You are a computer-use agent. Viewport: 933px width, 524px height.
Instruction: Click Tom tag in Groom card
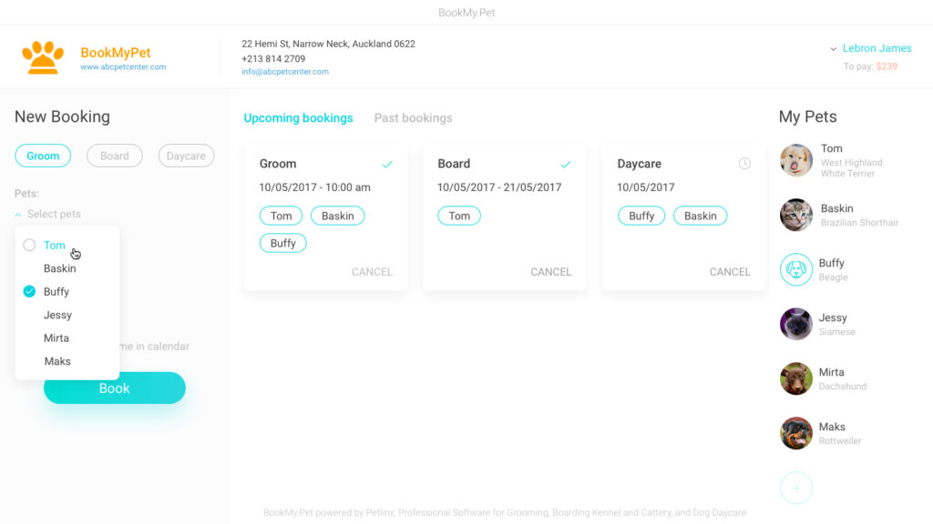(x=281, y=216)
